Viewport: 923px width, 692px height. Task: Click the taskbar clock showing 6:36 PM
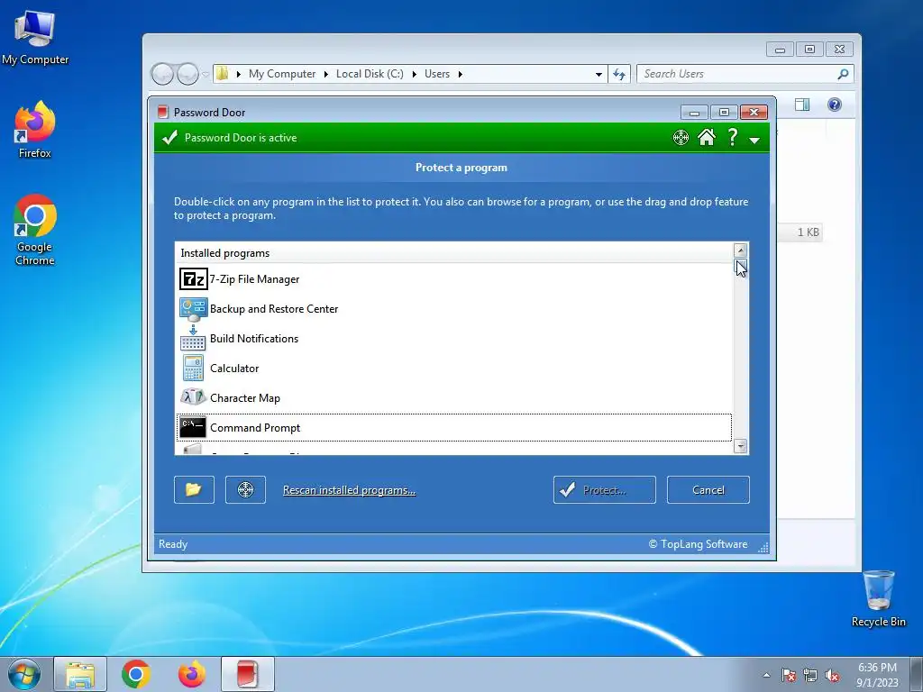[877, 675]
